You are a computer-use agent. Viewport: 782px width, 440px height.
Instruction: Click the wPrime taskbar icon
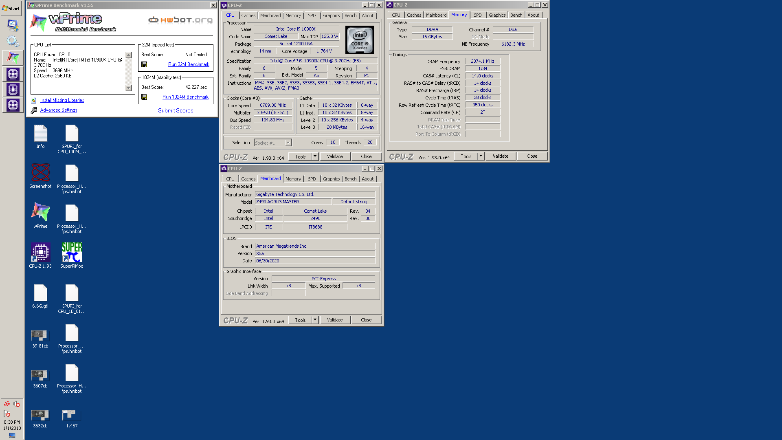13,57
